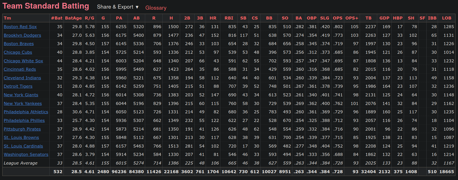
Task: Open the Pittsburgh Pirates link
Action: click(x=22, y=129)
